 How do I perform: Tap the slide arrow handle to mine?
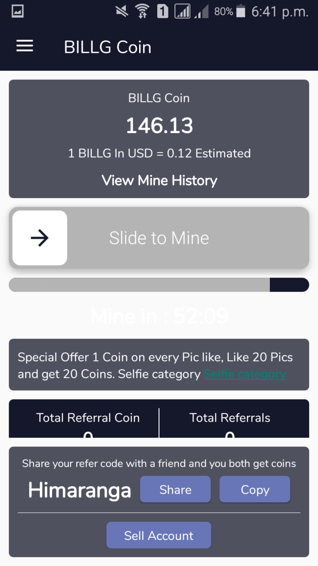pyautogui.click(x=40, y=238)
